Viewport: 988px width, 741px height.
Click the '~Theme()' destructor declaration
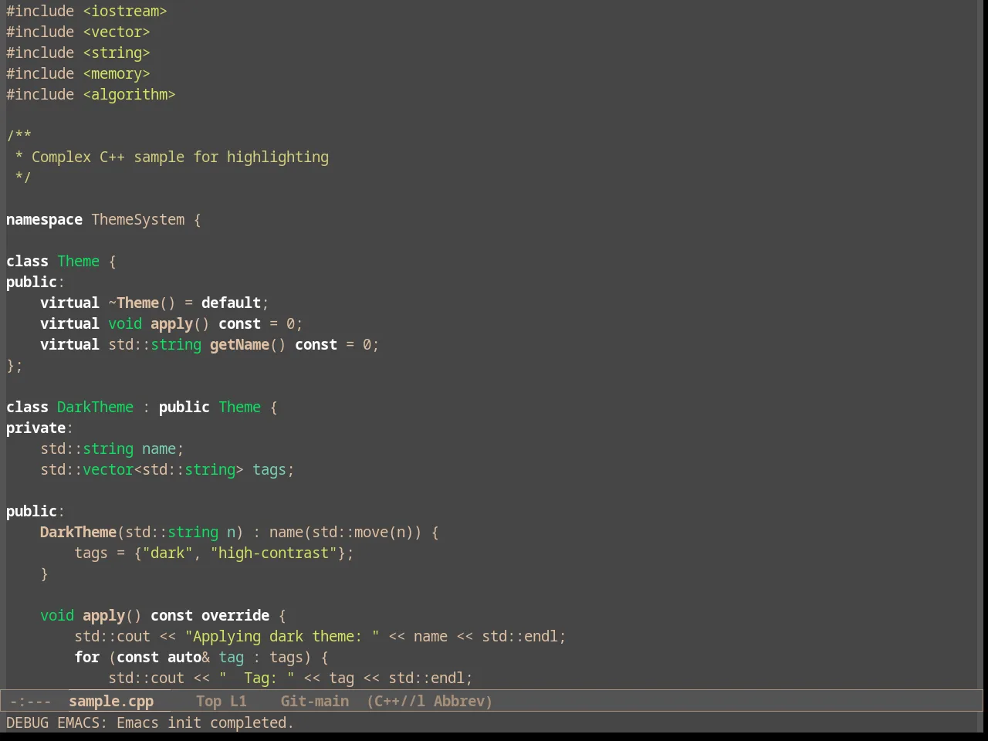click(x=142, y=303)
